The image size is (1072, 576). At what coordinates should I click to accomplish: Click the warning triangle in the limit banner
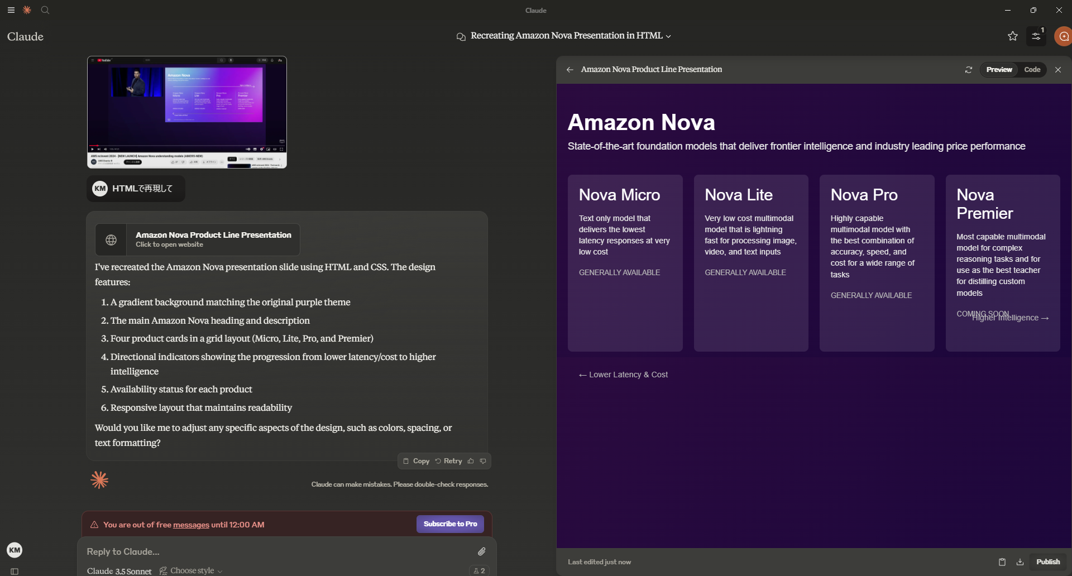(x=94, y=525)
